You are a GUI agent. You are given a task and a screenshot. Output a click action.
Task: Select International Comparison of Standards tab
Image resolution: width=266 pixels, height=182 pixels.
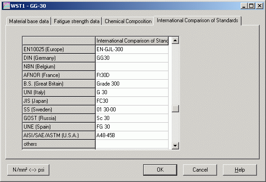(197, 20)
